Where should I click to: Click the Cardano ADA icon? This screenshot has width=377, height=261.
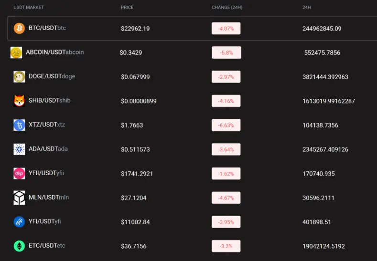pos(19,149)
